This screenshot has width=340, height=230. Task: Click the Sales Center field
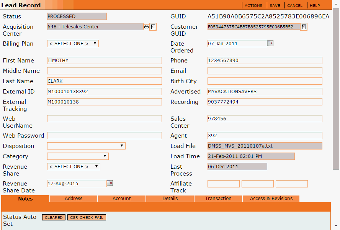265,118
